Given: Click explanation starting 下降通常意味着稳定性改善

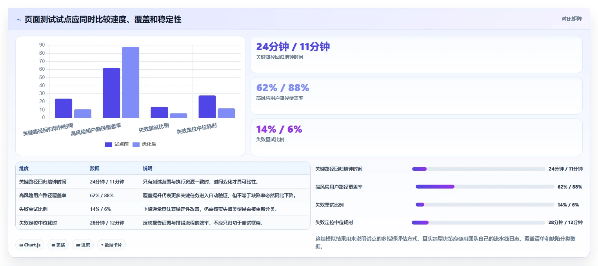Looking at the screenshot, I should coord(210,209).
